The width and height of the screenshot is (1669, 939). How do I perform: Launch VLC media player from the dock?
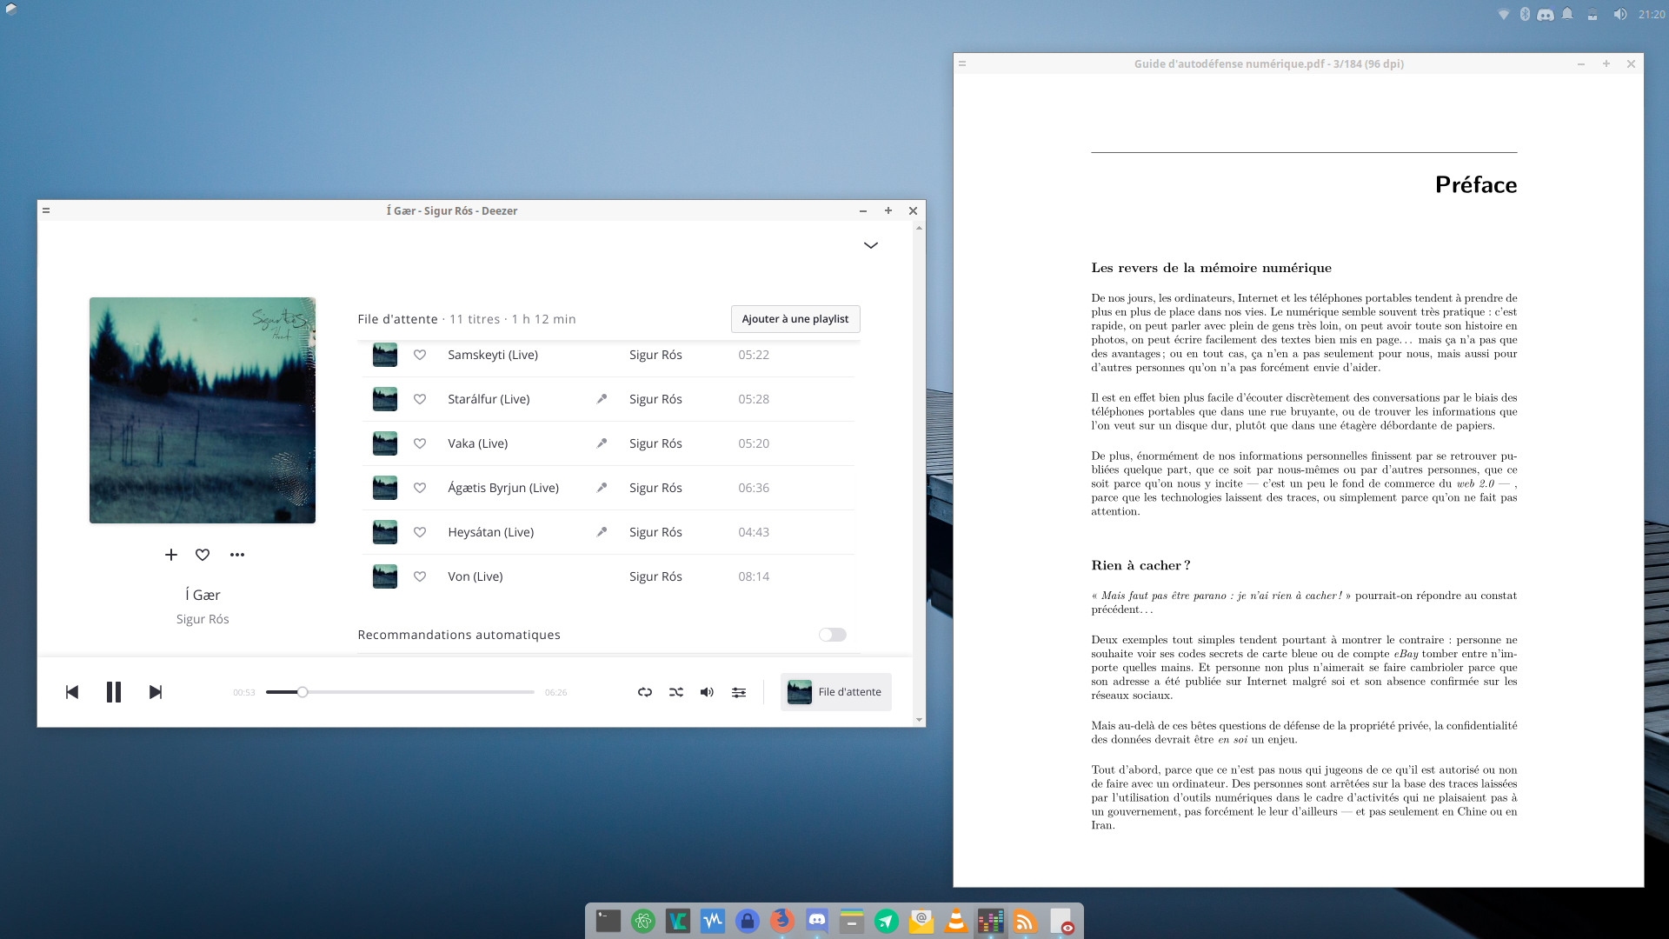point(956,921)
